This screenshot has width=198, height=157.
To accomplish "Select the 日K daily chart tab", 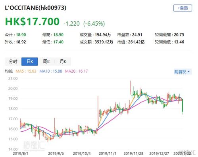I will click(30, 61).
